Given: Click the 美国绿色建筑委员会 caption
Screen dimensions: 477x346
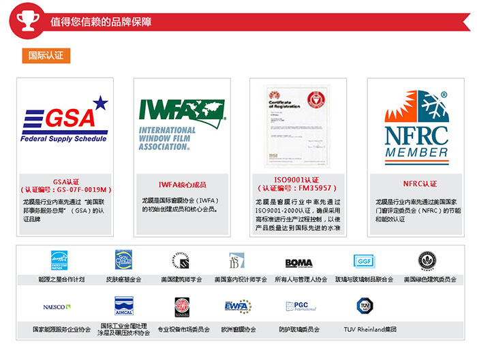Looking at the screenshot, I should [430, 279].
